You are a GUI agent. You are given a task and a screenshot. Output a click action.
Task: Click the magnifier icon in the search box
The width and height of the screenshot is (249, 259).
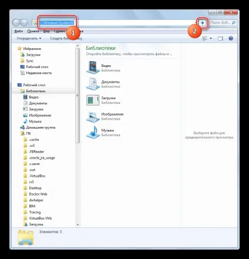tap(233, 23)
